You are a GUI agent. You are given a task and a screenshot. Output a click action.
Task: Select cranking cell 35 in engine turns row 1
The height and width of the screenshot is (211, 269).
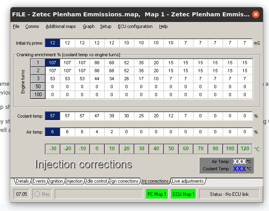(141, 63)
